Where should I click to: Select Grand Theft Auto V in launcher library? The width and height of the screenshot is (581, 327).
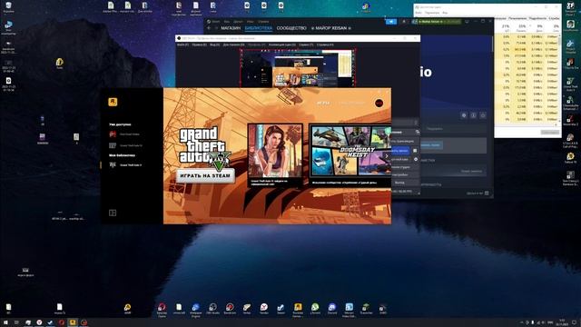point(126,165)
